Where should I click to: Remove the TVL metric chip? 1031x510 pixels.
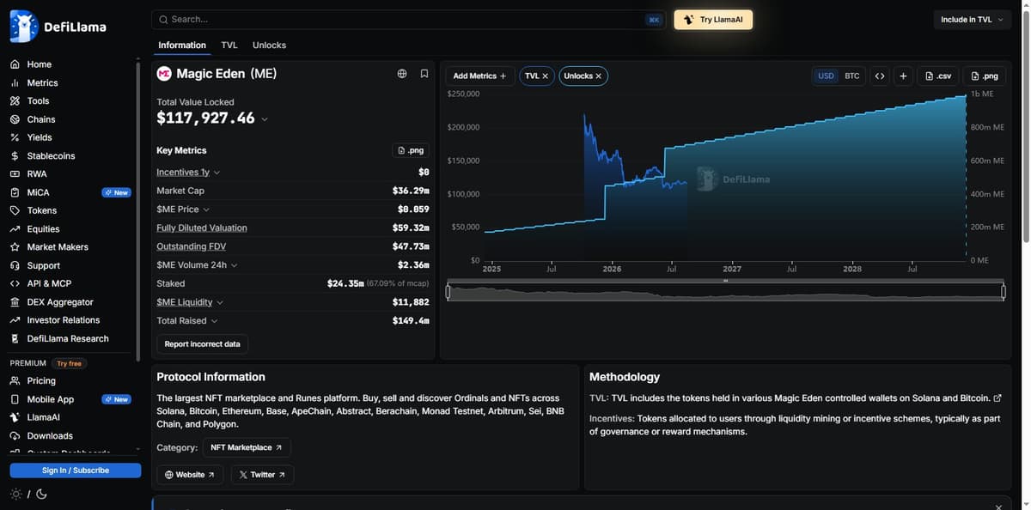pos(545,76)
